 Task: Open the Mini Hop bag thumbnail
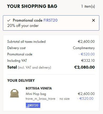pos(14,93)
